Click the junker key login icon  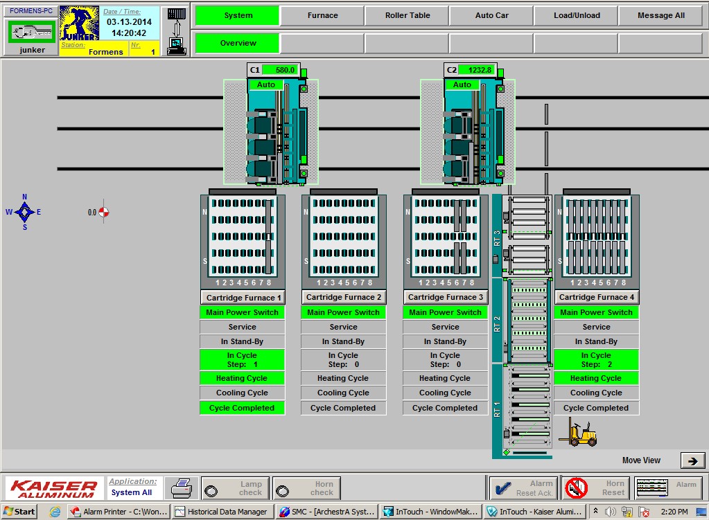[32, 30]
